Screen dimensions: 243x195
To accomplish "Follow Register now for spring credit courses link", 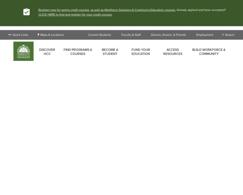I will click(x=107, y=10).
